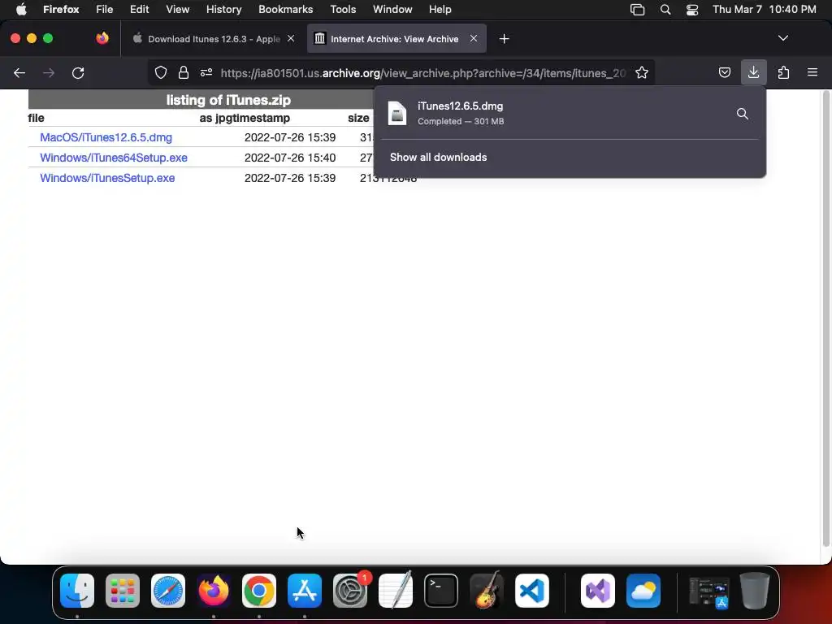Open TextEdit from the Dock
This screenshot has width=832, height=624.
[396, 591]
